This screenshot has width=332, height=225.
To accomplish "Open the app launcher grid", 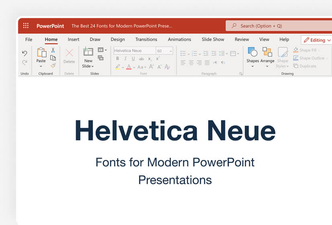I will [x=26, y=26].
